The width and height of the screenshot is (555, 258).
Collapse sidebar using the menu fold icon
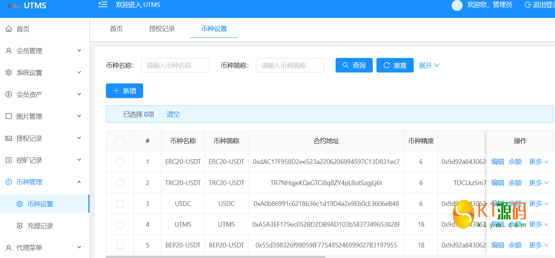point(103,4)
